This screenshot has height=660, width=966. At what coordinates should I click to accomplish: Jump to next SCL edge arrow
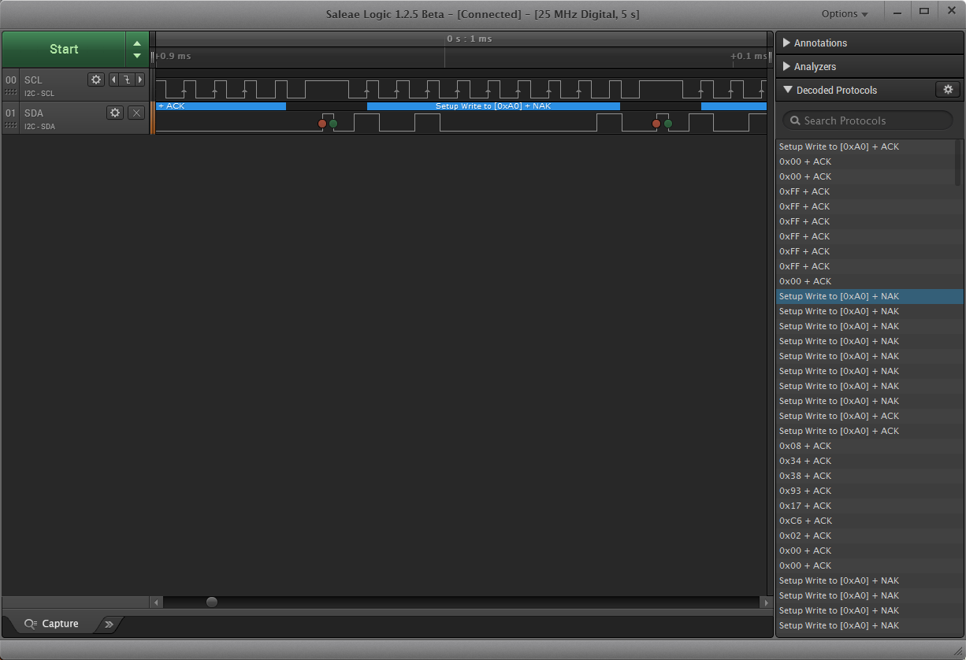point(140,80)
